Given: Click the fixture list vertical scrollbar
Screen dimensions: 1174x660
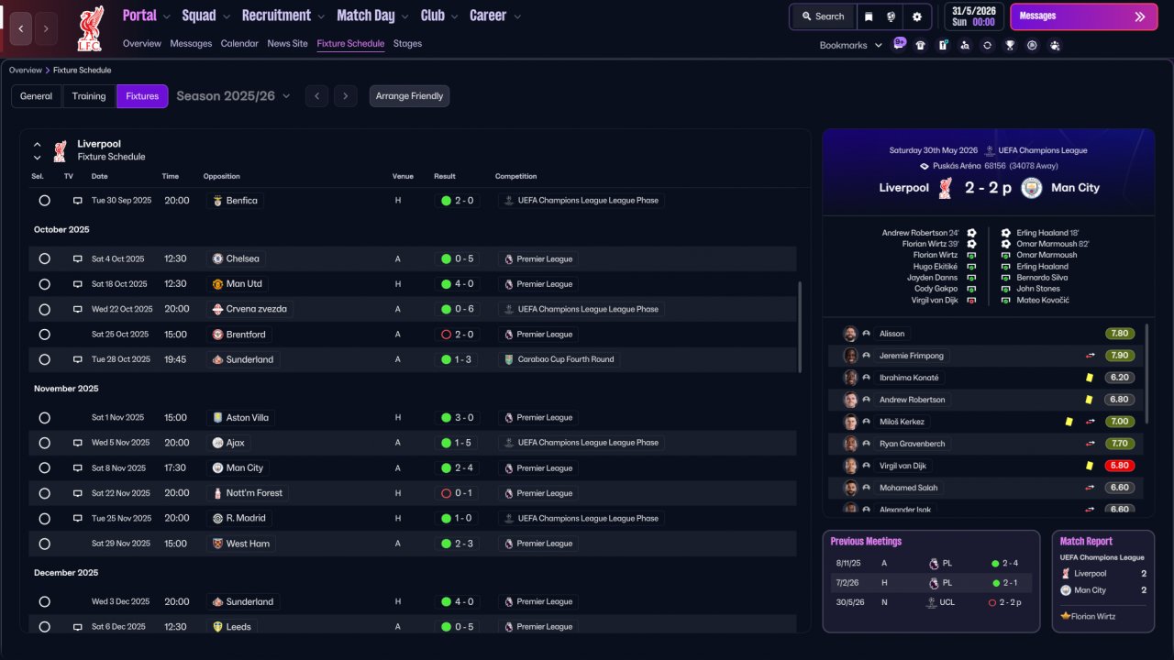Looking at the screenshot, I should pyautogui.click(x=801, y=327).
